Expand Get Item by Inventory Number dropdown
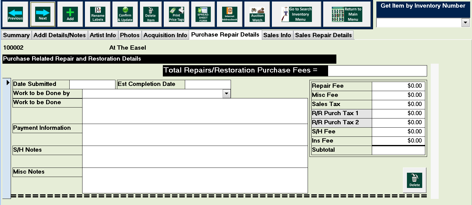This screenshot has height=205, width=472. tap(466, 23)
